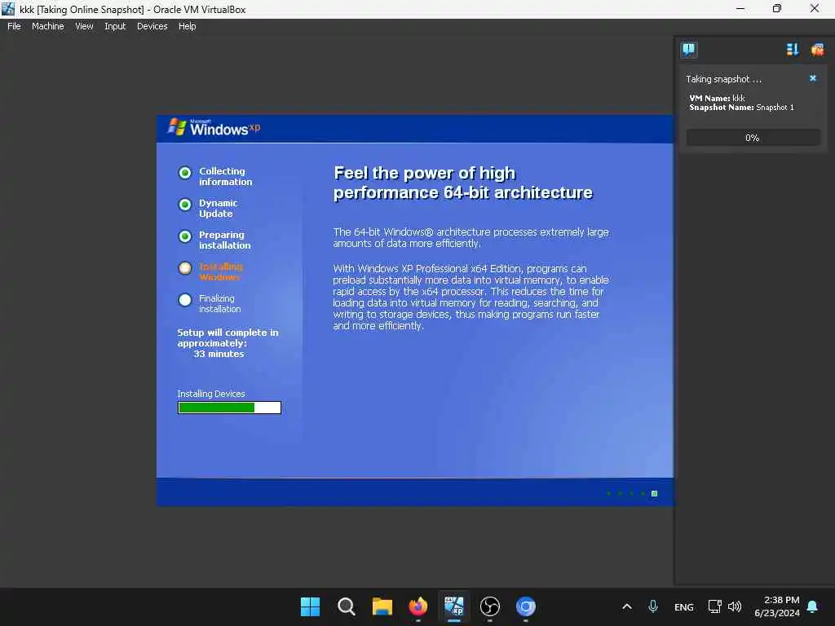Open Firefox from taskbar

coord(418,606)
